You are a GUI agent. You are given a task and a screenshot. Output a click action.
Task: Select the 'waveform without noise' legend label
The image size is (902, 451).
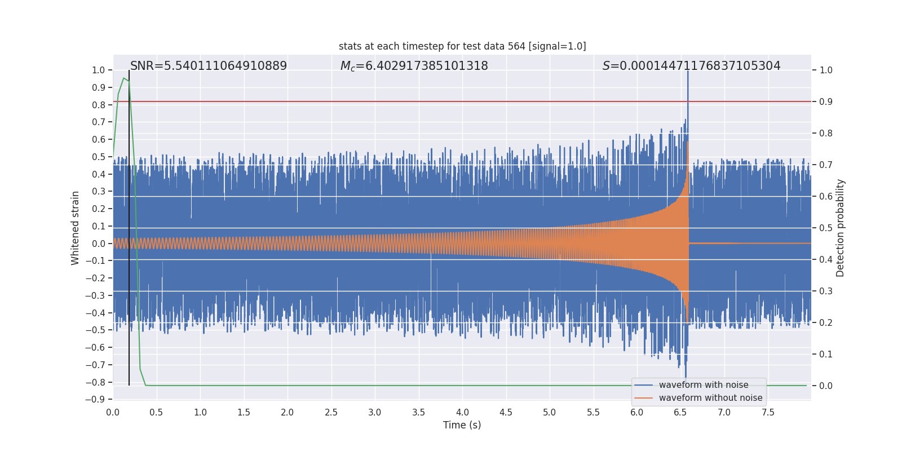pyautogui.click(x=710, y=398)
